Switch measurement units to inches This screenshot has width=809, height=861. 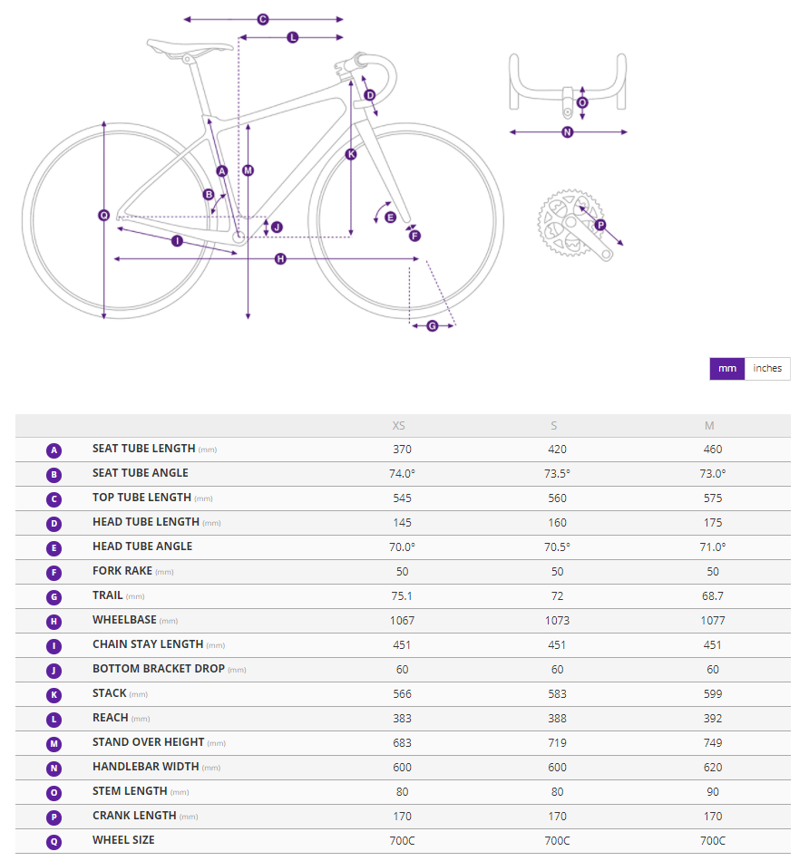pos(767,369)
